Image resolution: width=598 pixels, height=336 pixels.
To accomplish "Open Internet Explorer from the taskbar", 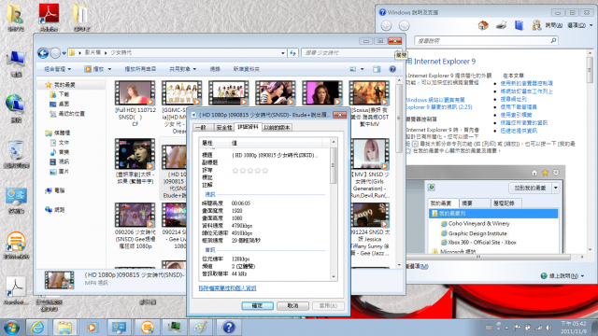I will pos(37,328).
